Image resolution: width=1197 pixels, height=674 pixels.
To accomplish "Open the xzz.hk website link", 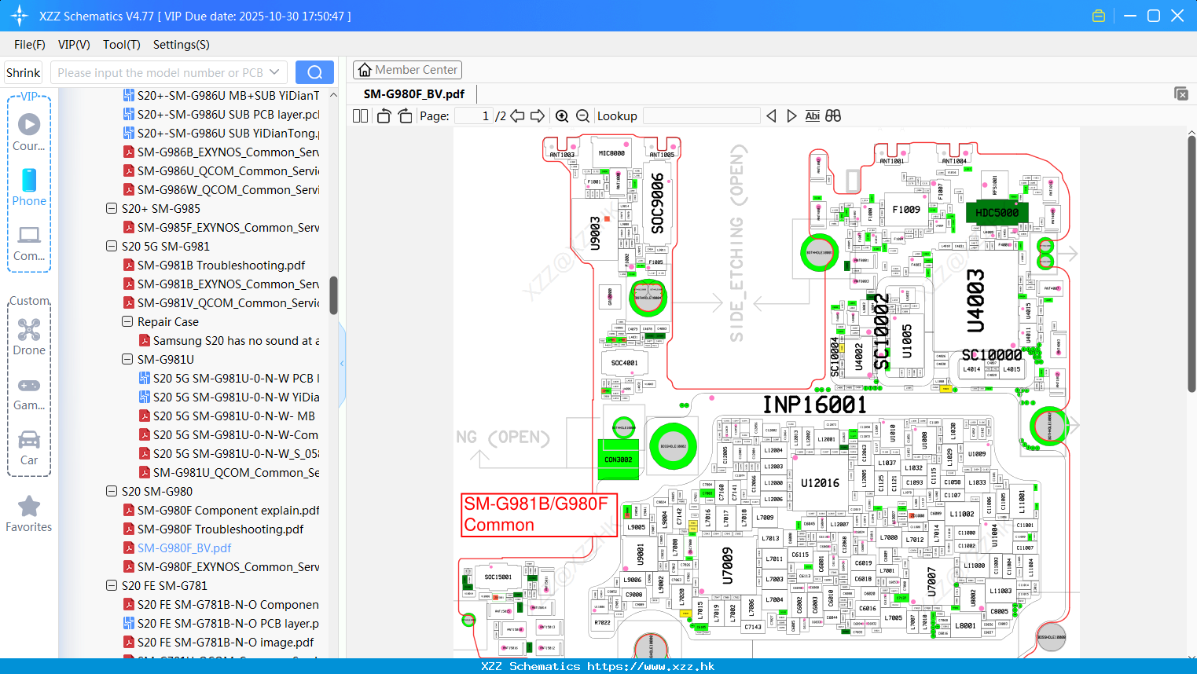I will 651,666.
